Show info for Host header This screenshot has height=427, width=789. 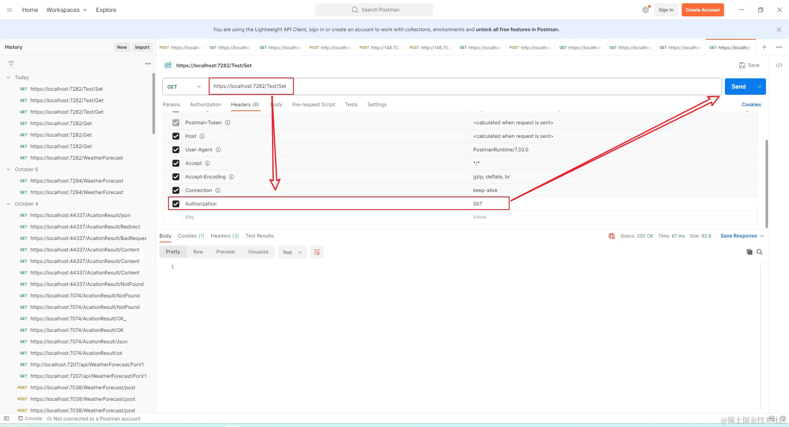202,136
